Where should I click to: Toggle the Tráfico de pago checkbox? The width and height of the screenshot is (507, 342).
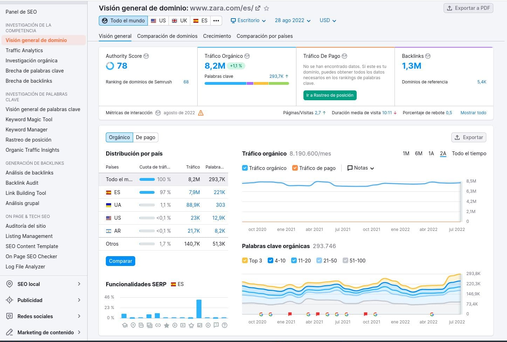coord(295,168)
